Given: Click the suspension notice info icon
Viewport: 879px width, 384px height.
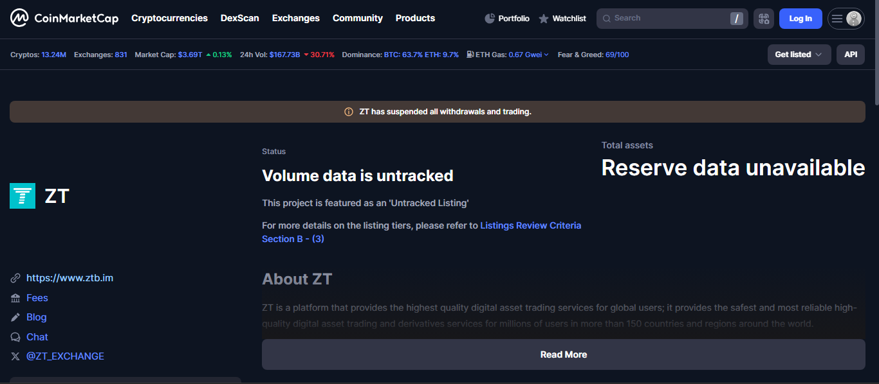Looking at the screenshot, I should 349,112.
